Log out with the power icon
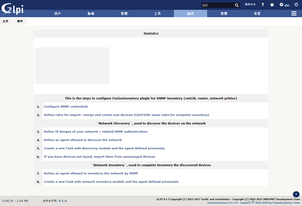 point(296,4)
